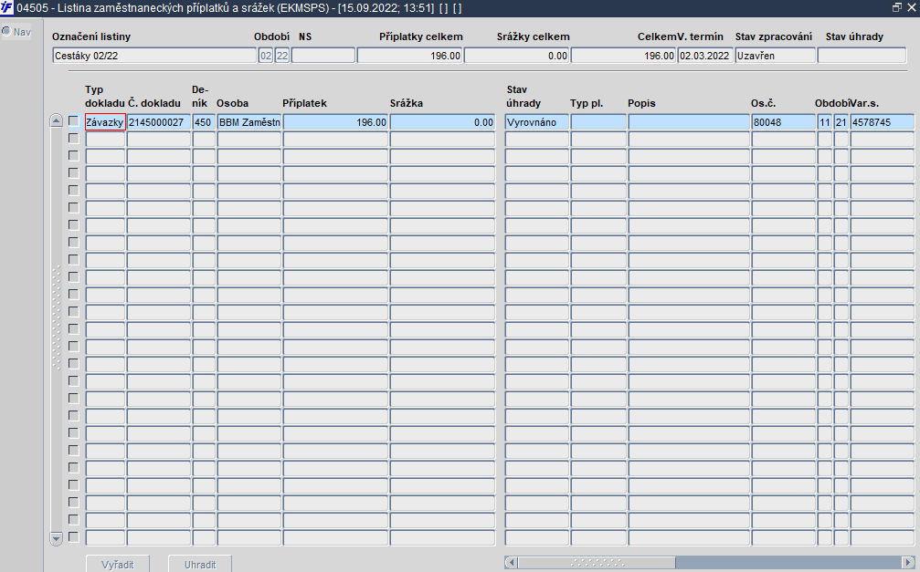Click the Příplatek column header
The image size is (920, 572).
[304, 103]
